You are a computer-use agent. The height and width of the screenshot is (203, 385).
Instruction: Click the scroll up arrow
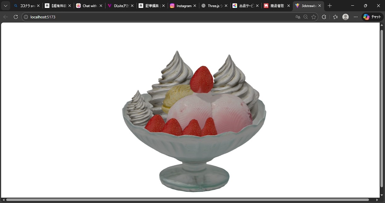382,25
